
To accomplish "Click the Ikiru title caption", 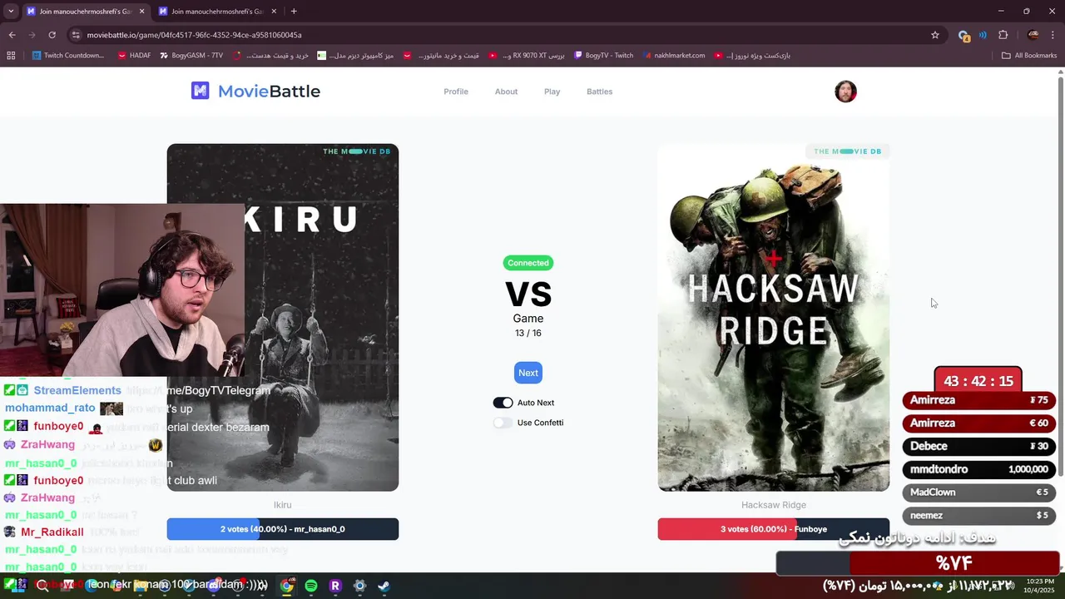I will [x=283, y=505].
